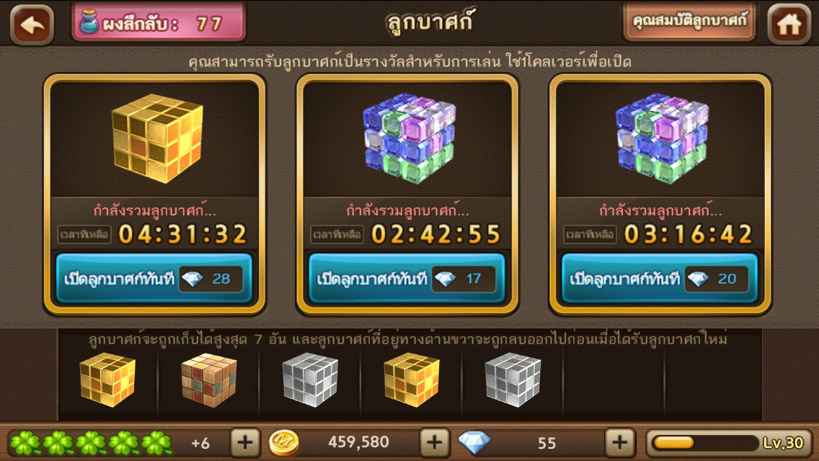
Task: Click the green clover energy icons
Action: pyautogui.click(x=91, y=443)
